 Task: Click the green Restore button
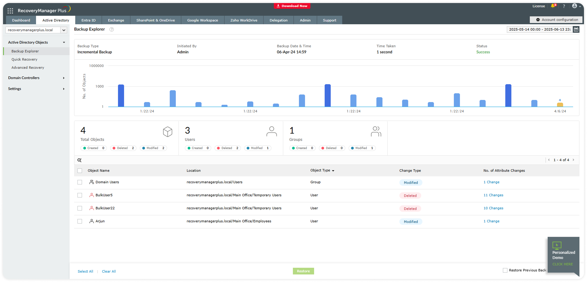coord(303,271)
